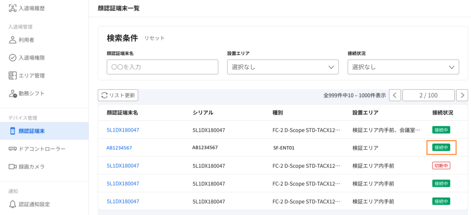Click the 認証通知設定 bell icon
This screenshot has width=471, height=215.
pyautogui.click(x=13, y=204)
